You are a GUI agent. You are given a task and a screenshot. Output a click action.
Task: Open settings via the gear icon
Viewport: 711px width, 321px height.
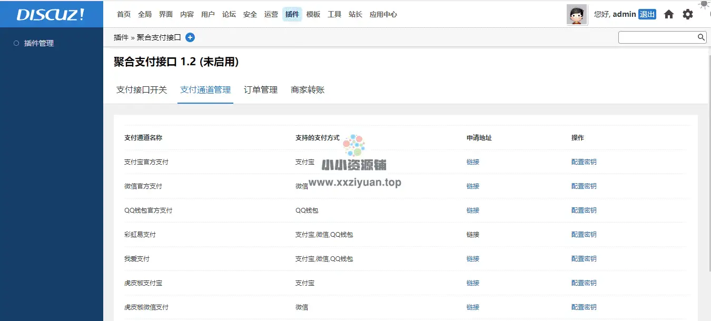tap(688, 15)
